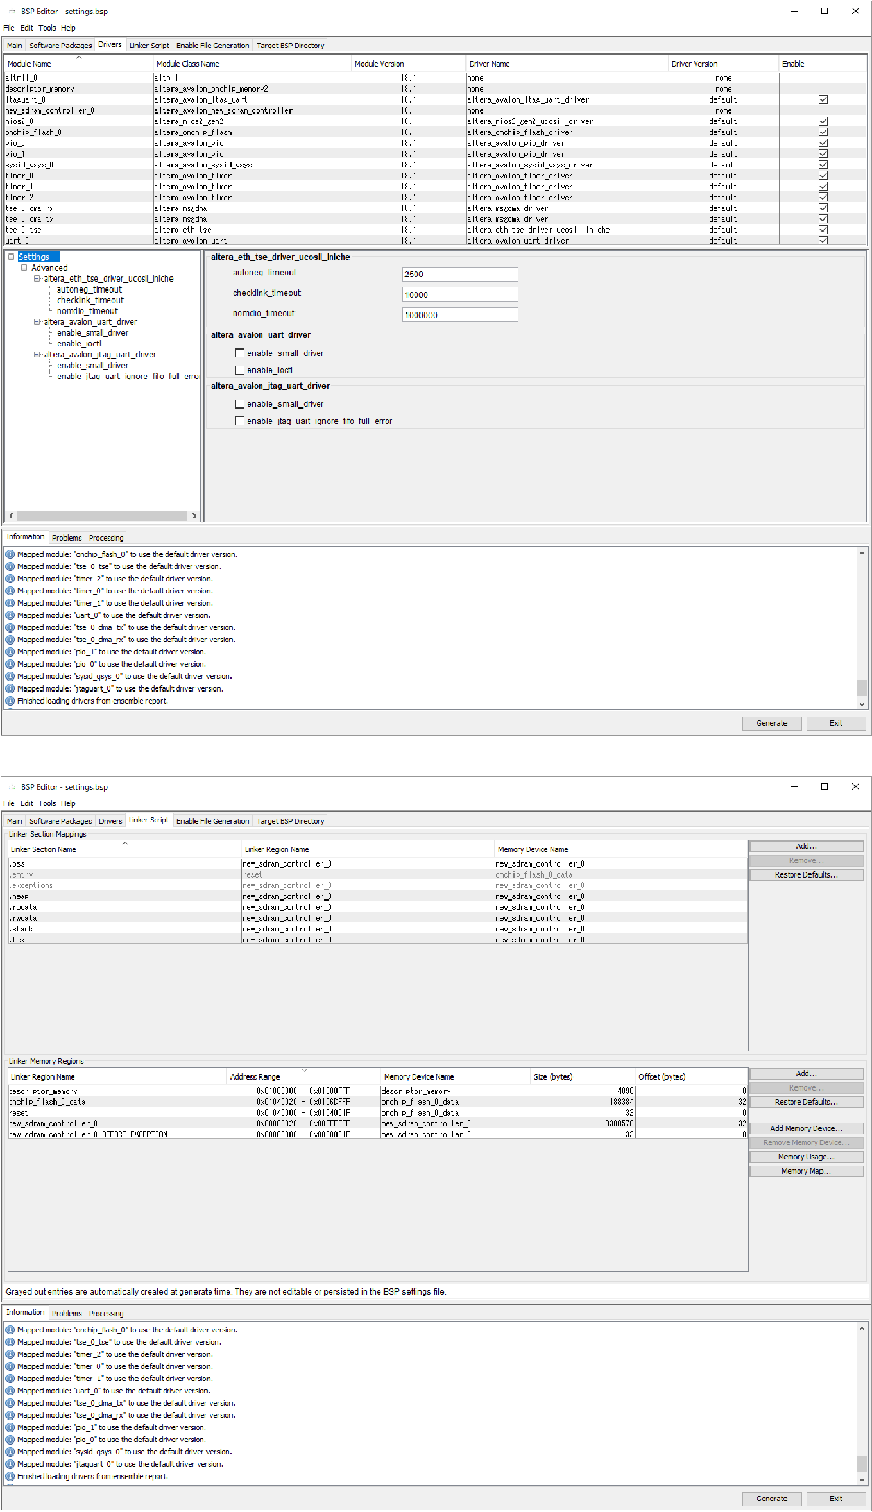Image resolution: width=872 pixels, height=1512 pixels.
Task: Collapse the Settings root tree node
Action: [x=12, y=257]
